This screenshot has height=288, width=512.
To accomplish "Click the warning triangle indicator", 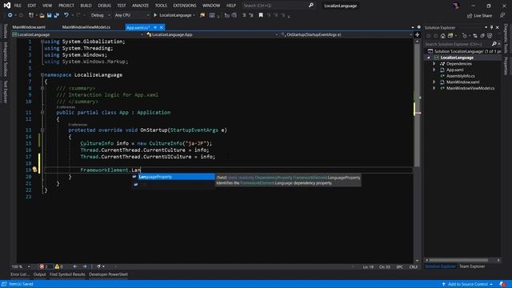I will pos(57,266).
